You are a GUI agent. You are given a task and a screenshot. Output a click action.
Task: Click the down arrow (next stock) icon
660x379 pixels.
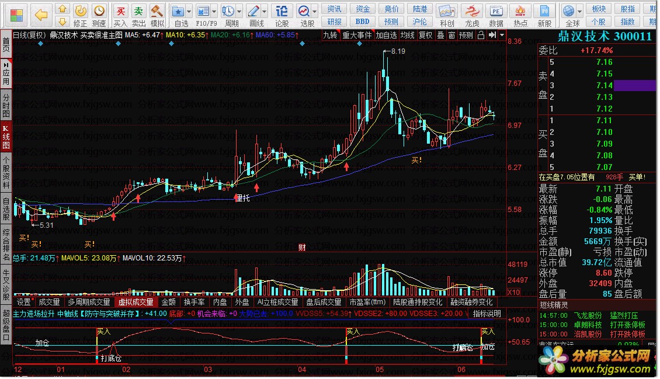click(62, 22)
